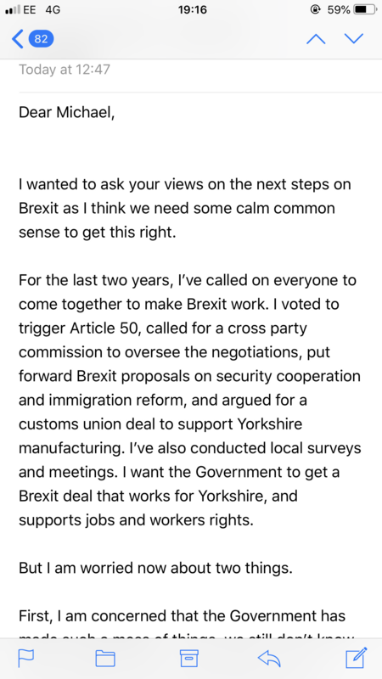The width and height of the screenshot is (382, 679).
Task: Compose a new email with pencil icon
Action: [x=357, y=657]
